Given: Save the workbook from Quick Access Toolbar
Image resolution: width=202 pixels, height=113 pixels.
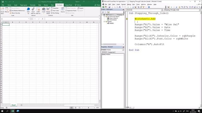Looking at the screenshot, I should click(3, 2).
